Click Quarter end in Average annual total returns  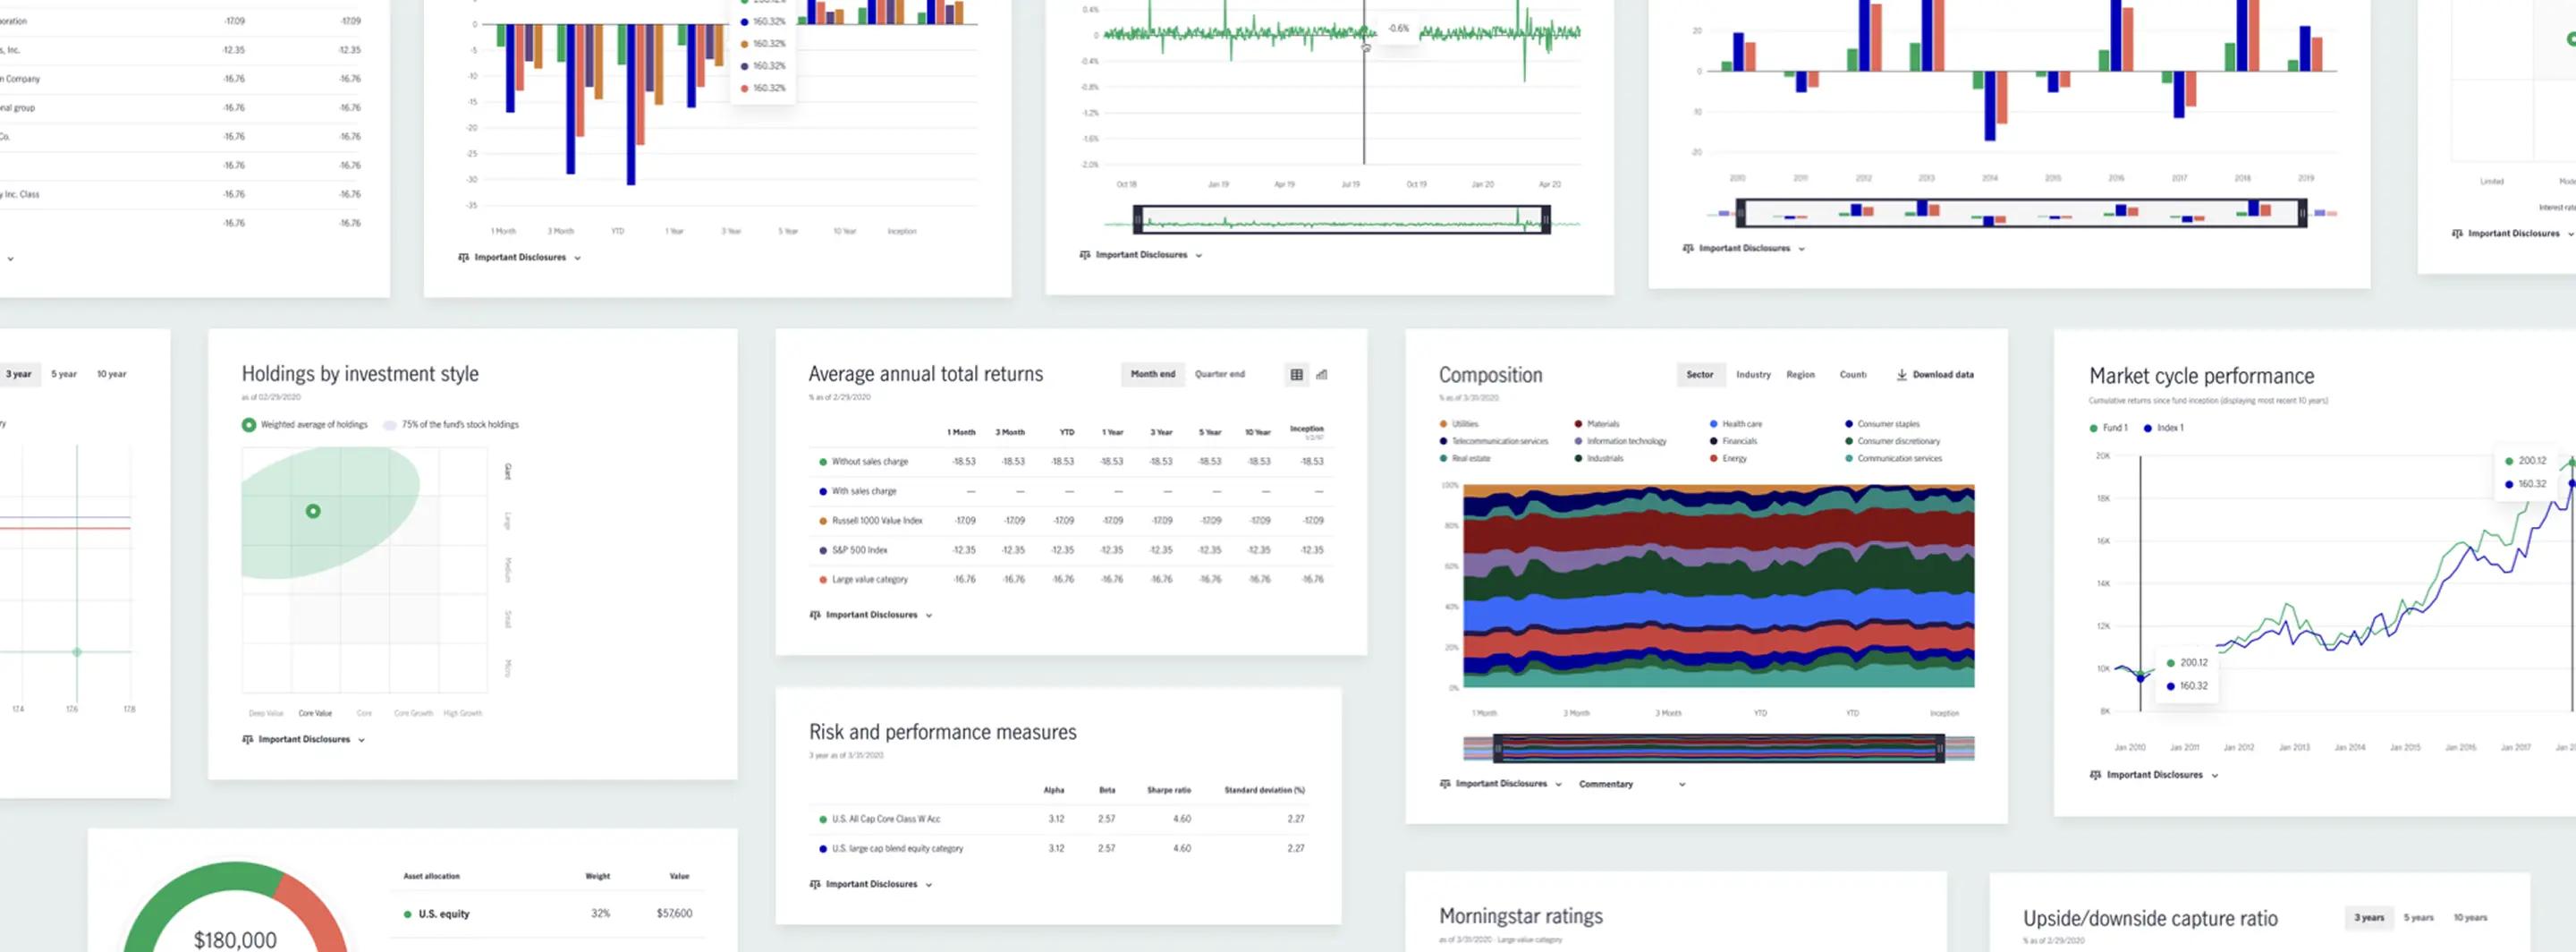point(1220,374)
